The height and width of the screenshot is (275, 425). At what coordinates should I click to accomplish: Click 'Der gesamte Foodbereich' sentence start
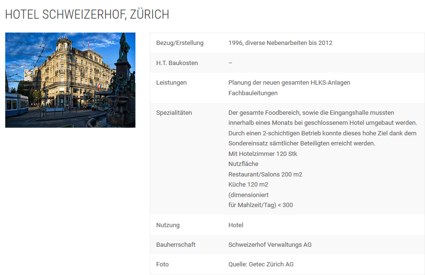coord(264,113)
